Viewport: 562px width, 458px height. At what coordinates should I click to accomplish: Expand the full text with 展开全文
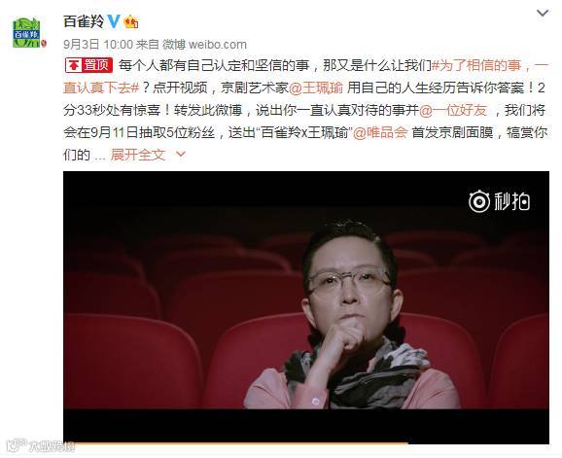coord(138,155)
